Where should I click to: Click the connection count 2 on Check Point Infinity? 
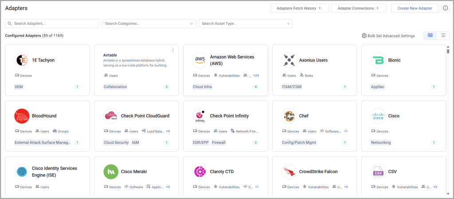pyautogui.click(x=255, y=142)
